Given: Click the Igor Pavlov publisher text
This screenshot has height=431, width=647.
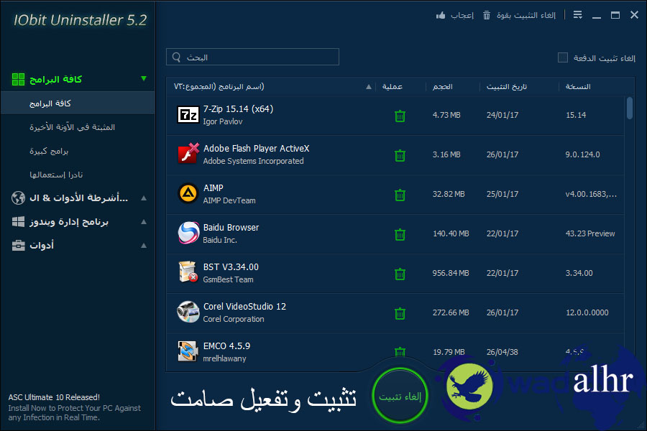Looking at the screenshot, I should click(x=222, y=121).
